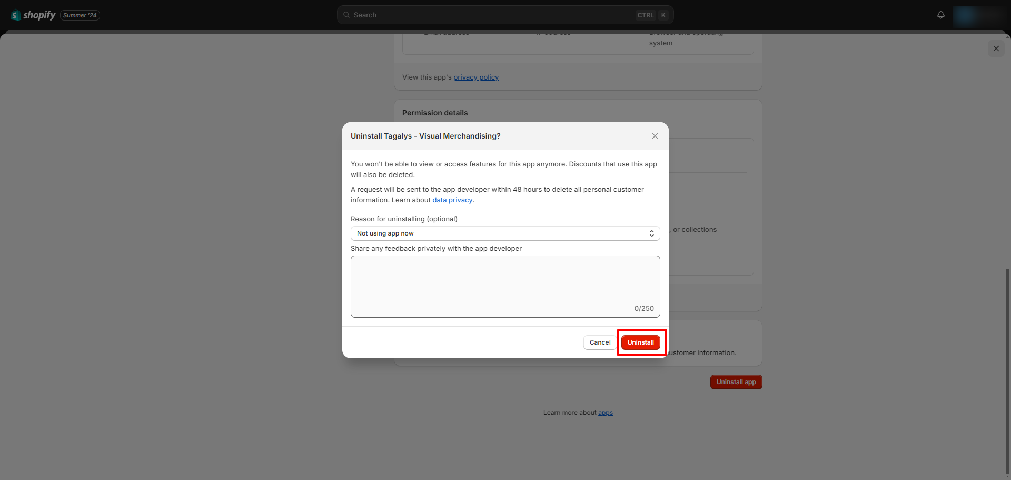Click the search magnifier icon
This screenshot has width=1011, height=480.
pyautogui.click(x=346, y=15)
